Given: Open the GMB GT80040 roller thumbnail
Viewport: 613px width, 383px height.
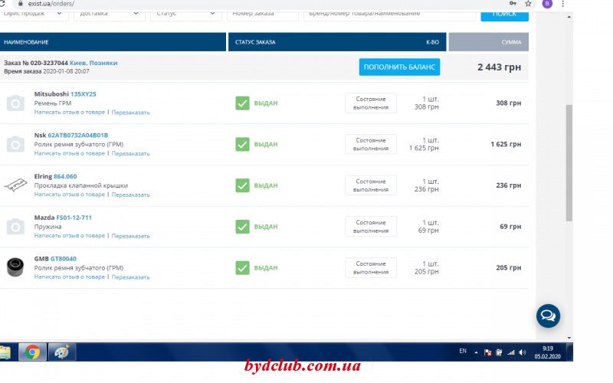Looking at the screenshot, I should tap(15, 267).
